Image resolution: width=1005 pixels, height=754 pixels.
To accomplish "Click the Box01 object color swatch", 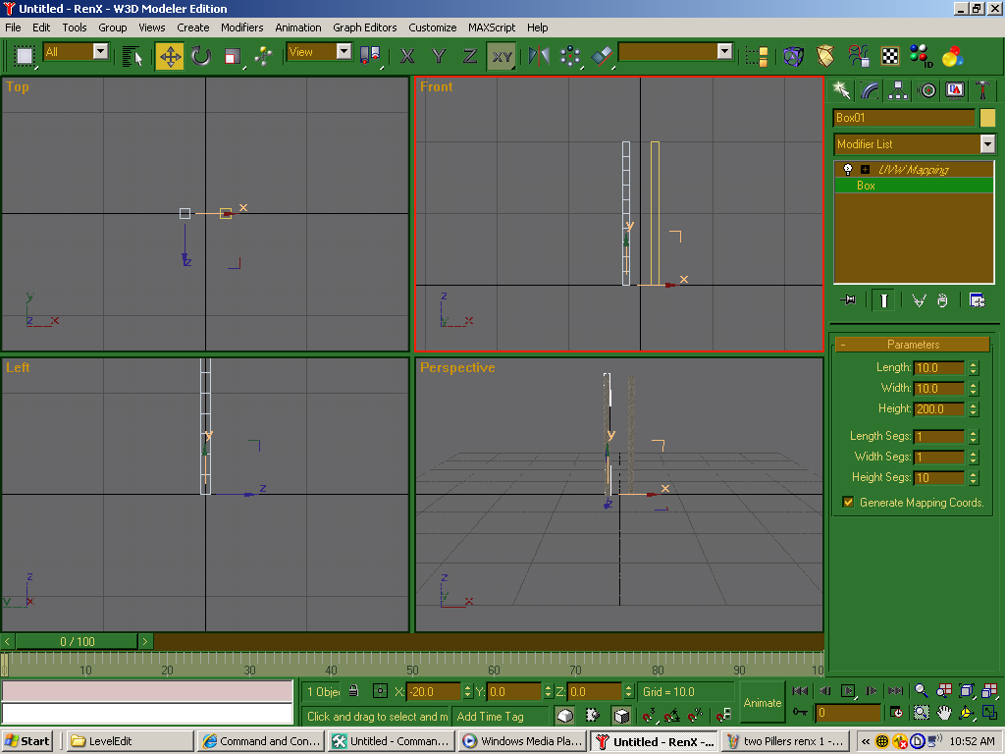I will pyautogui.click(x=987, y=118).
